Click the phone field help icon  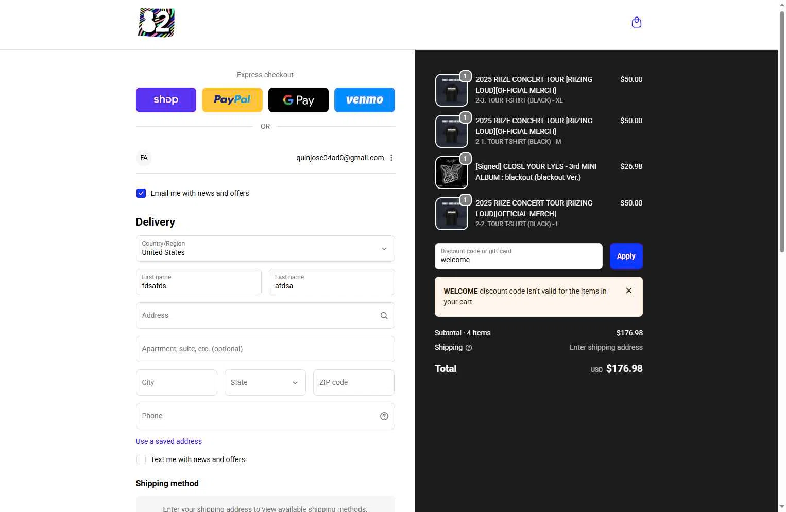coord(384,416)
